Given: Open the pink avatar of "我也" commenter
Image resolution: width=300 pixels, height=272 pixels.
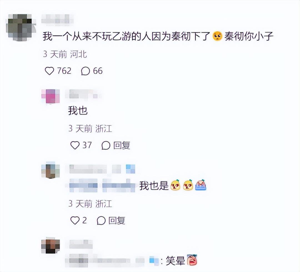Looking at the screenshot, I should click(51, 96).
